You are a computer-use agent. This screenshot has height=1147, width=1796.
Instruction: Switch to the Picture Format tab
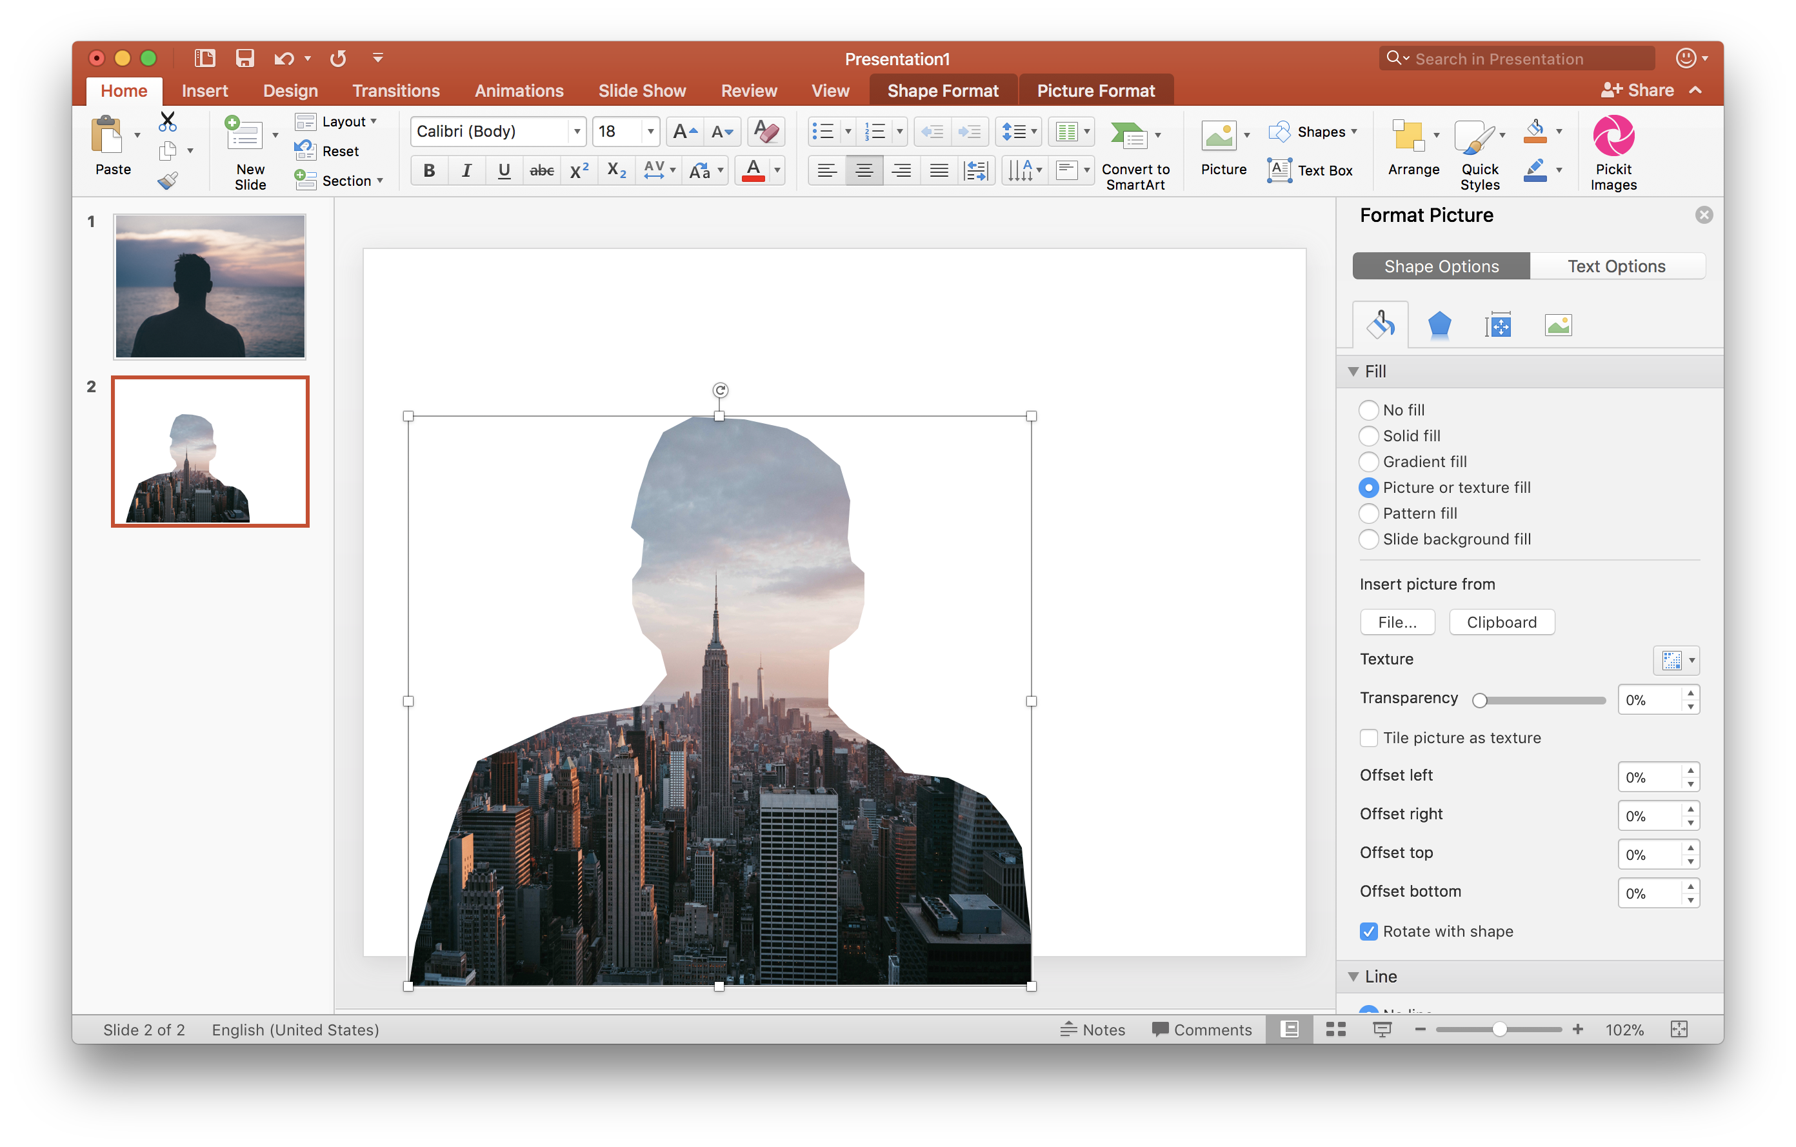pyautogui.click(x=1095, y=90)
